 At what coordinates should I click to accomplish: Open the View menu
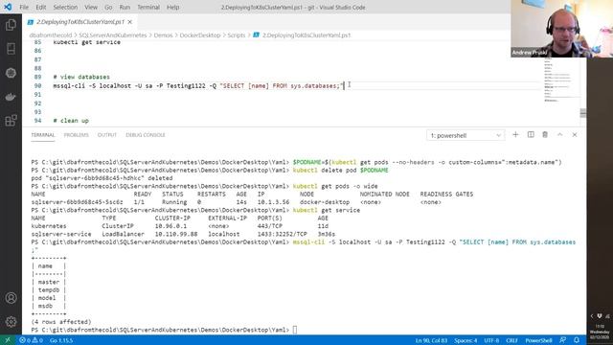(x=91, y=7)
